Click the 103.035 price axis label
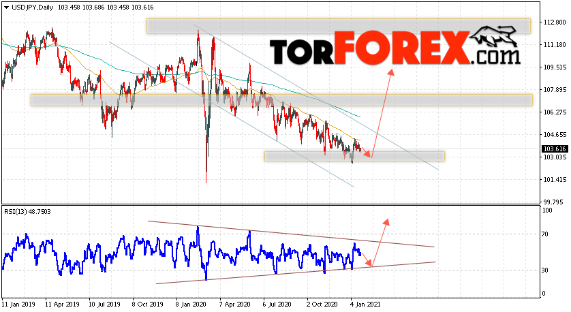571x312 pixels. tap(555, 157)
